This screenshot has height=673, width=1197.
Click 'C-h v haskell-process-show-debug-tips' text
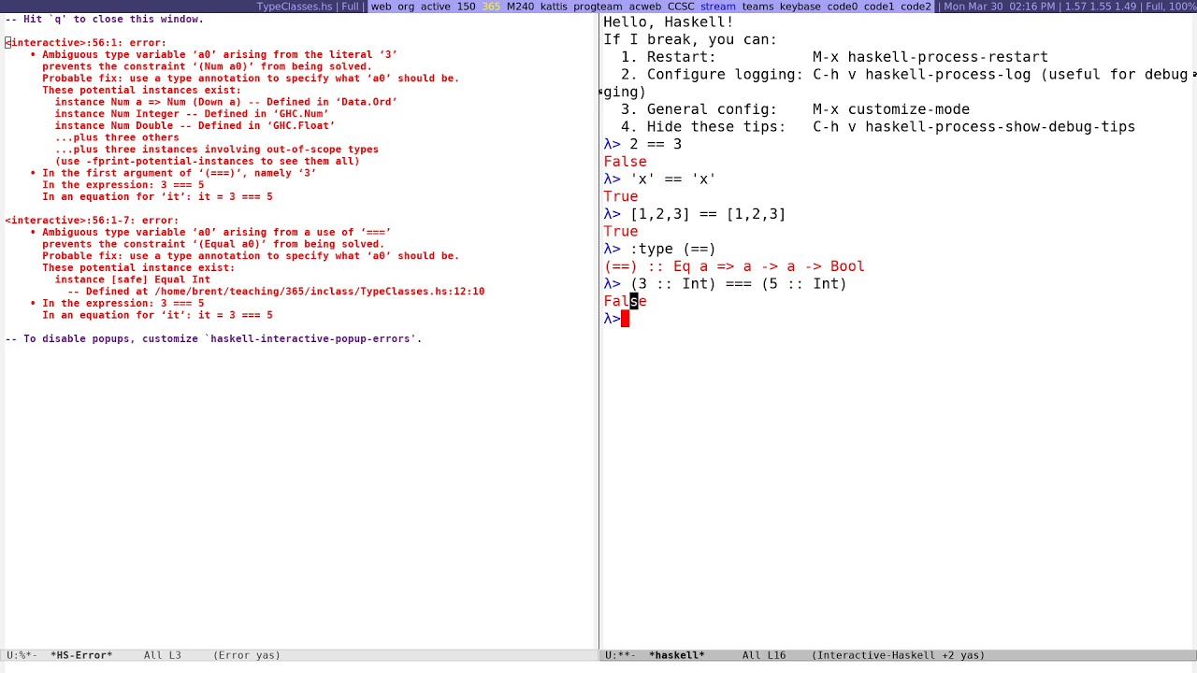[x=973, y=126]
